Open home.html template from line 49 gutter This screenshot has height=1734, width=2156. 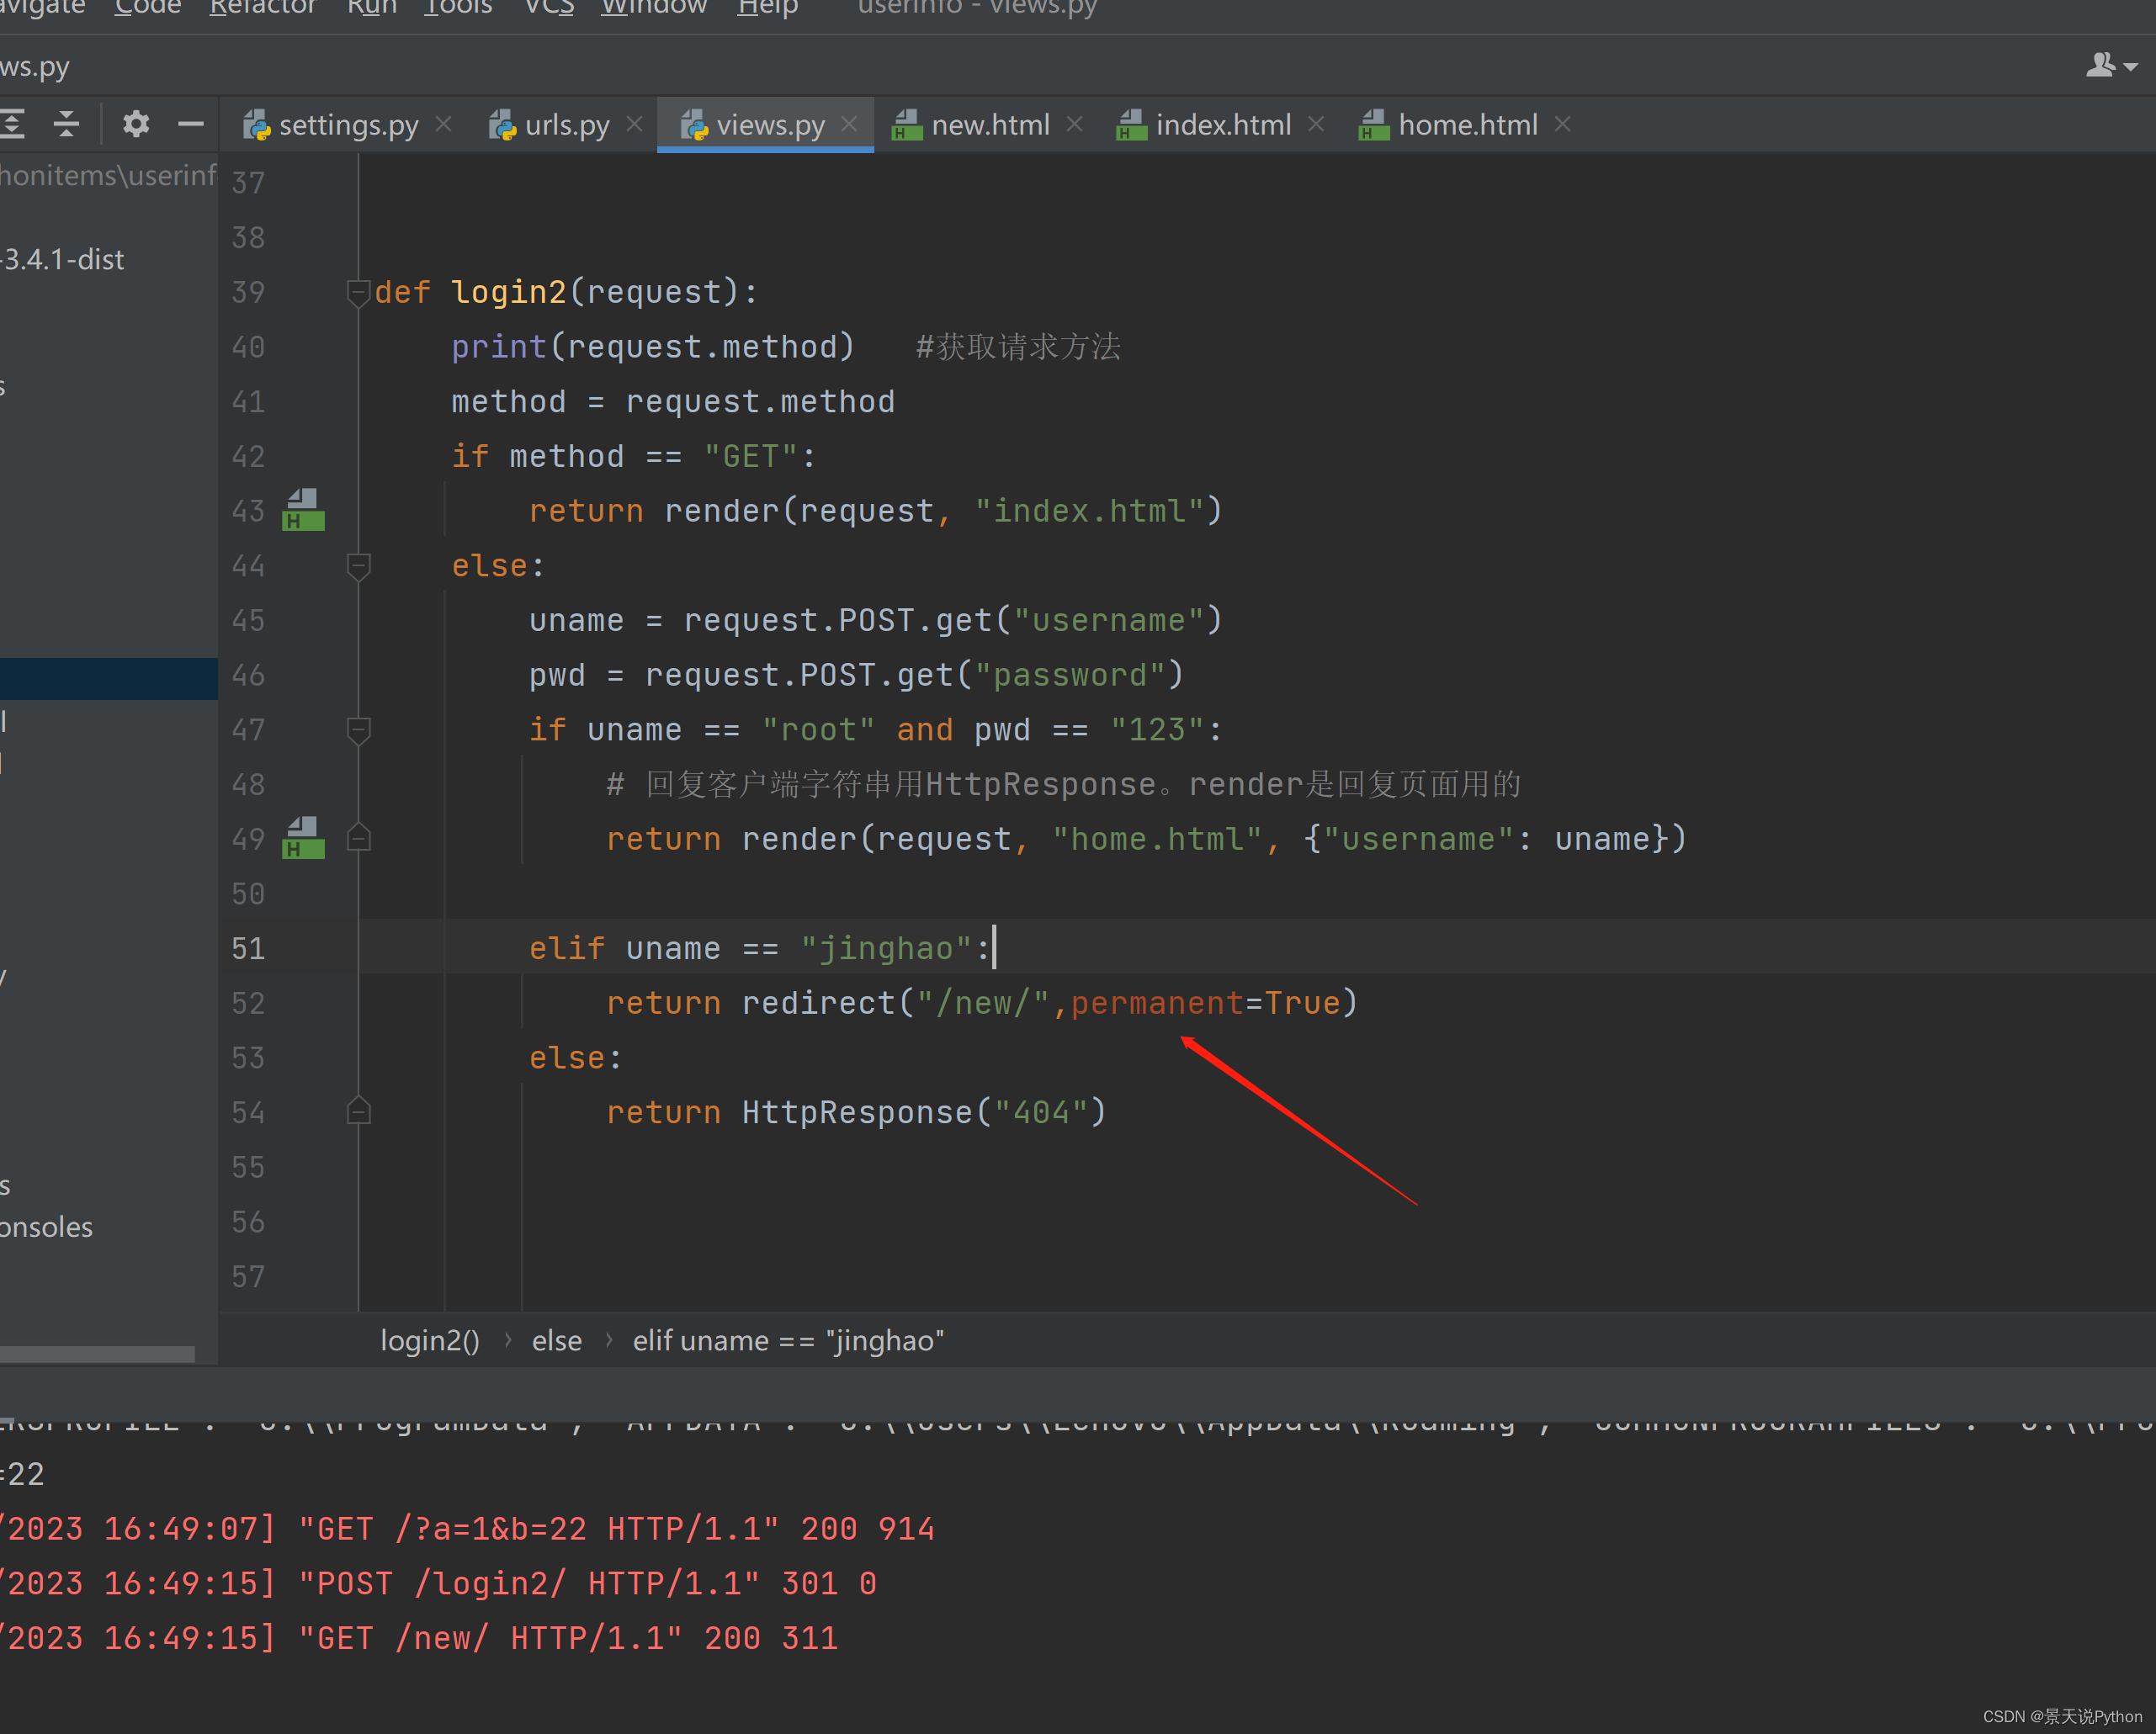(x=303, y=838)
